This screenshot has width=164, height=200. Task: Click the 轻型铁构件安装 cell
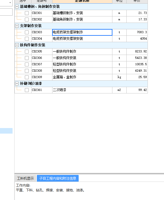pyautogui.click(x=82, y=71)
